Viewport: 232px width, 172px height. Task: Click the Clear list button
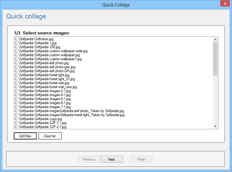[x=50, y=136]
